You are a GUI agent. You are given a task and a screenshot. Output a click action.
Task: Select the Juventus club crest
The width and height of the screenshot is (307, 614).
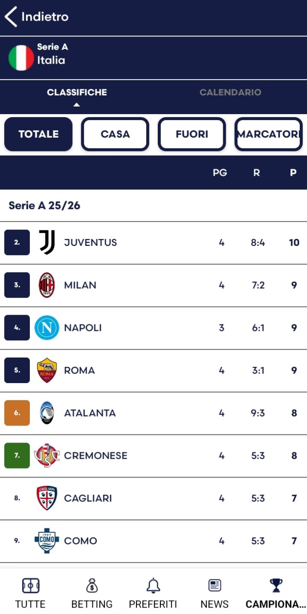click(x=47, y=242)
